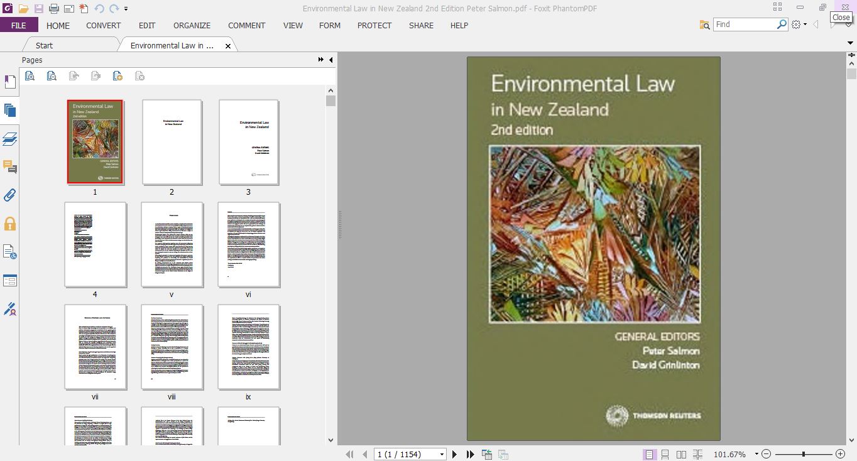
Task: Open the Security lock panel
Action: click(9, 224)
